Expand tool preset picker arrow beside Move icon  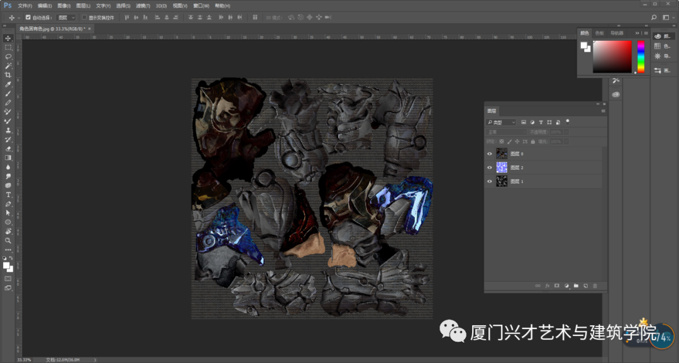click(19, 18)
